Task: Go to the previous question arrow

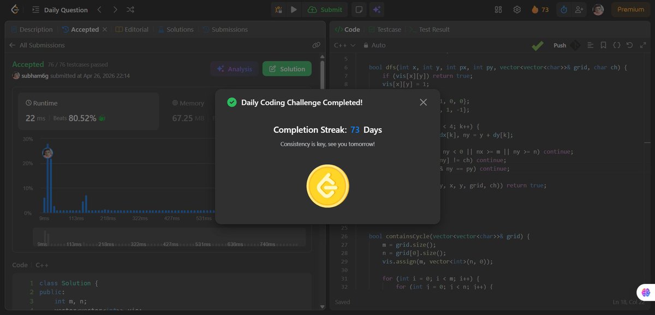Action: [99, 9]
